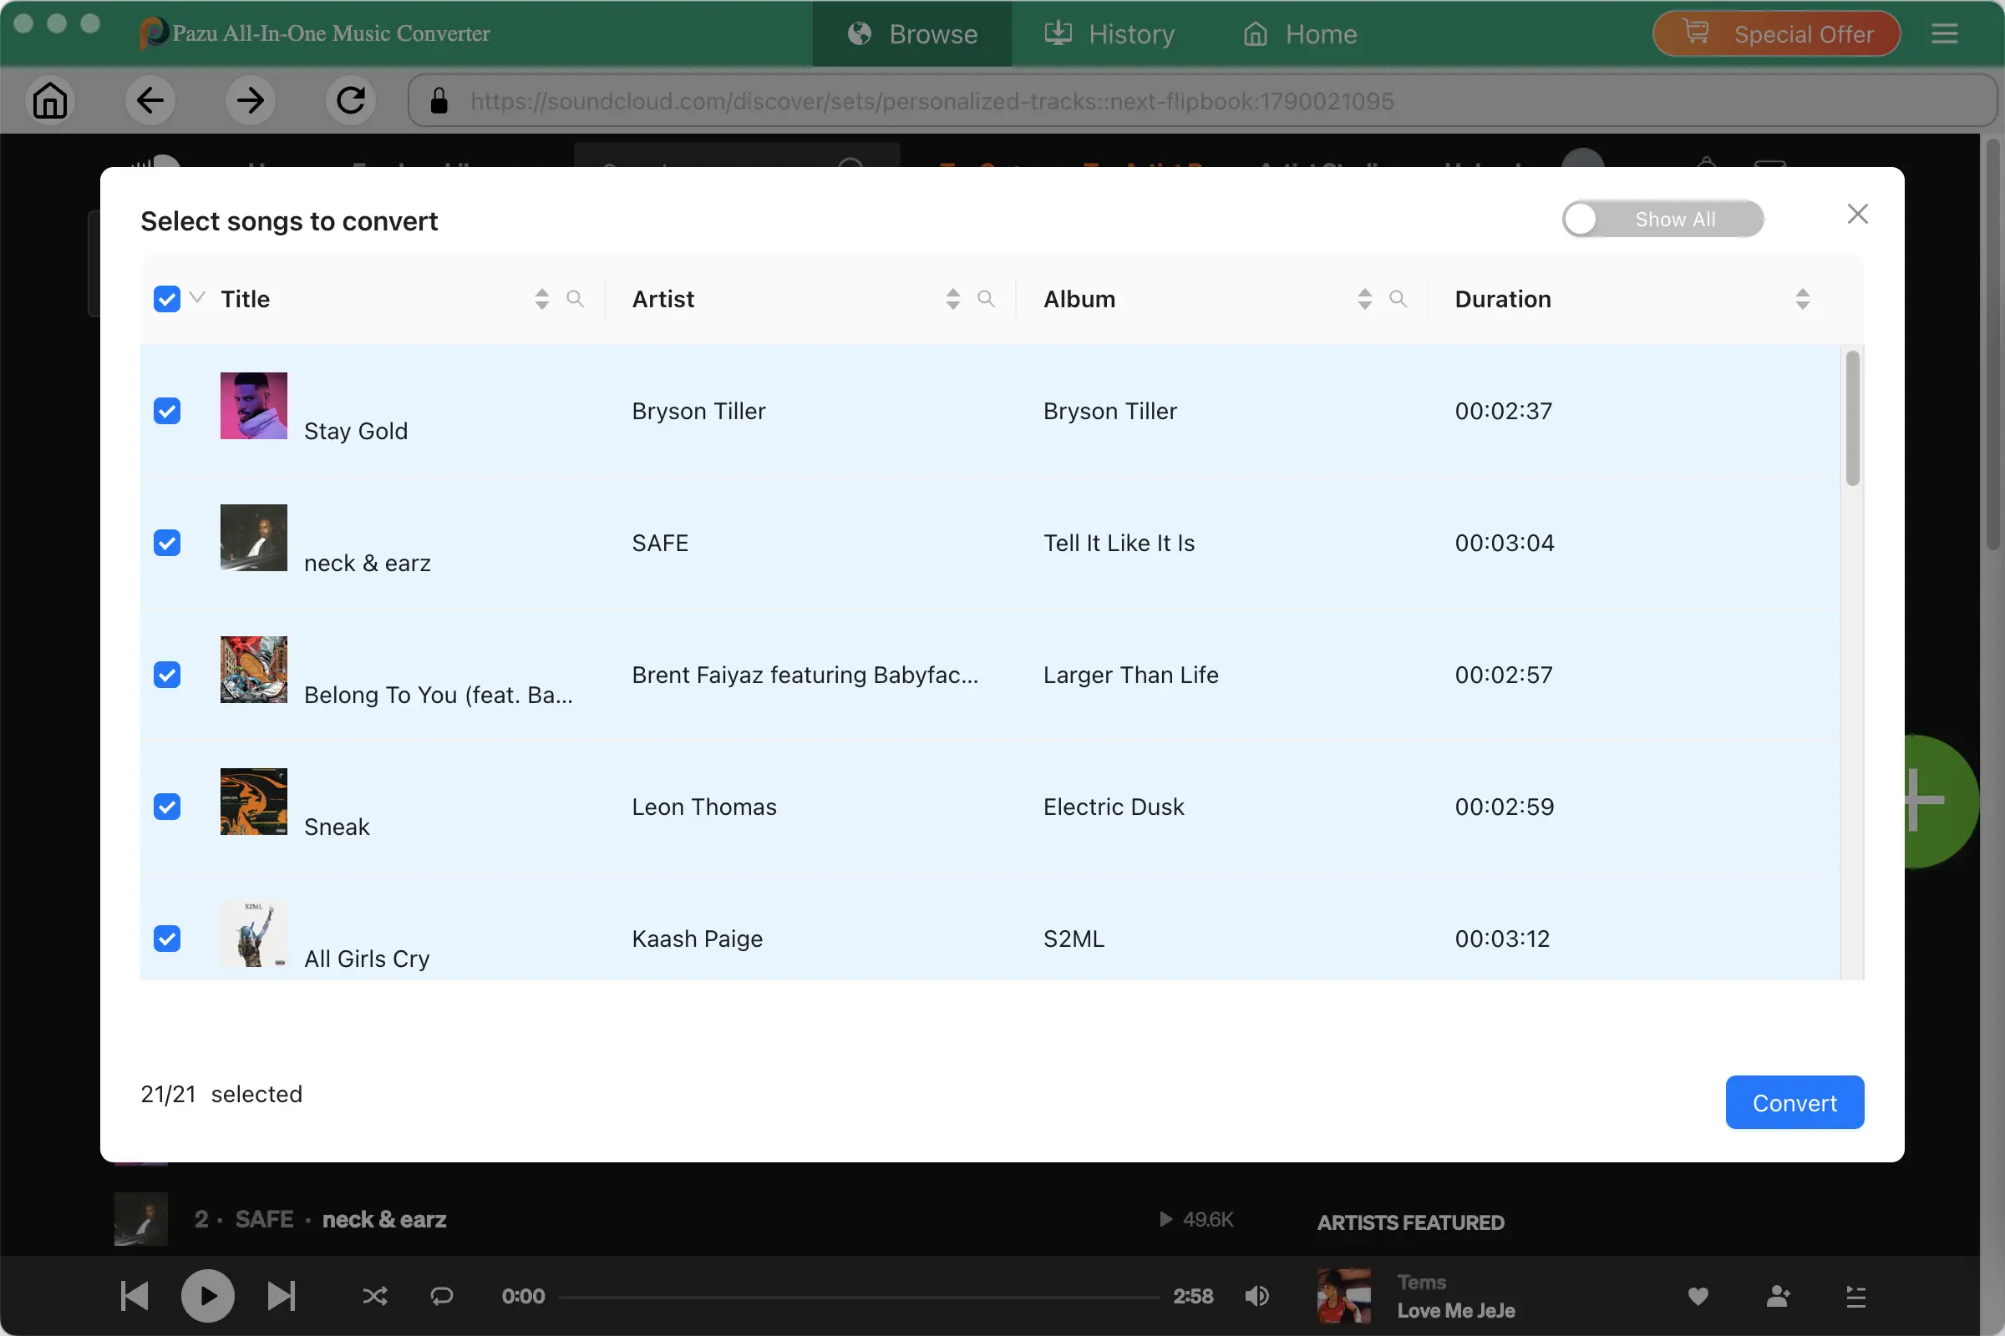The width and height of the screenshot is (2005, 1336).
Task: Click the Tems artist name
Action: 1421,1283
